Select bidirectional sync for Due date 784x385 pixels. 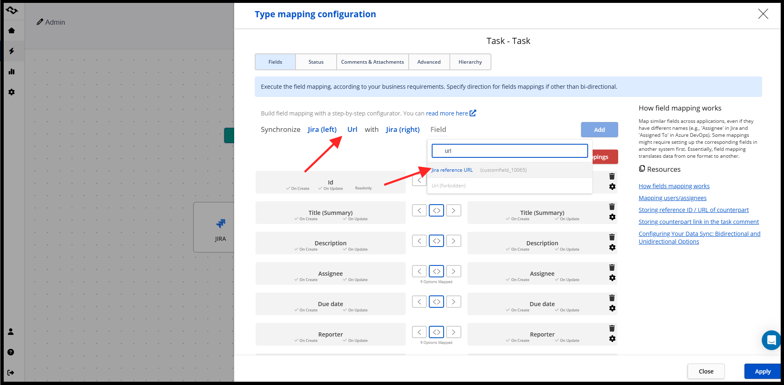(437, 302)
